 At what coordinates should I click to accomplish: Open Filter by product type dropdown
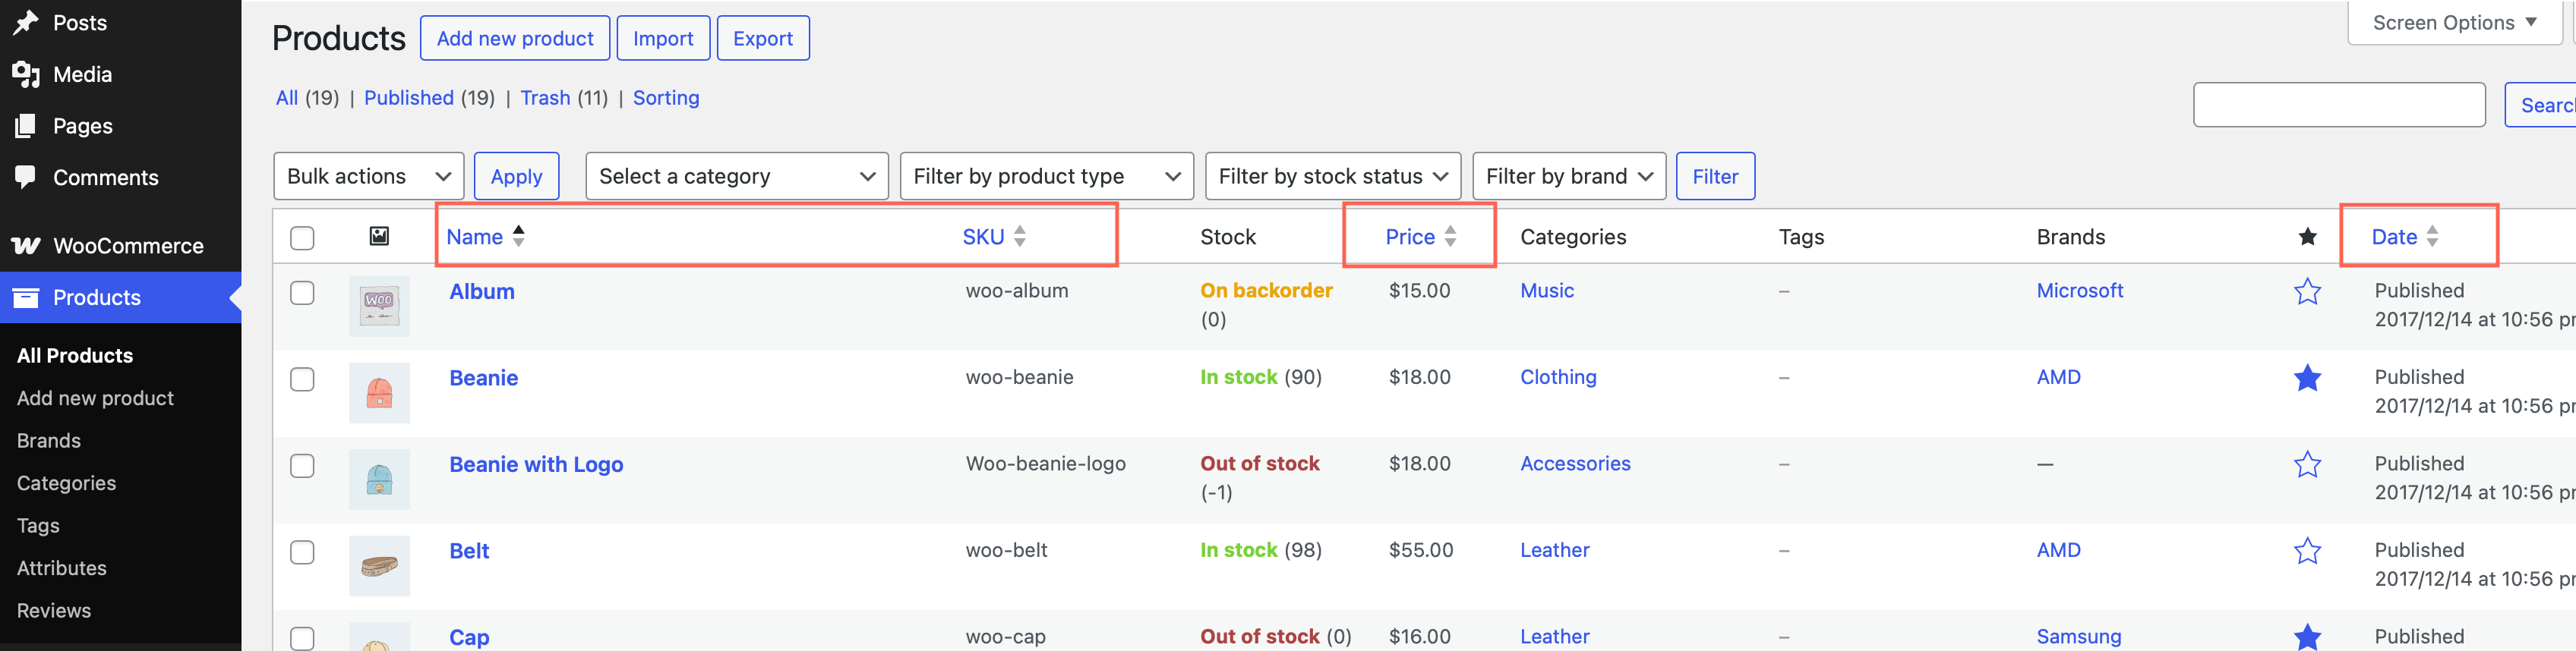coord(1047,176)
